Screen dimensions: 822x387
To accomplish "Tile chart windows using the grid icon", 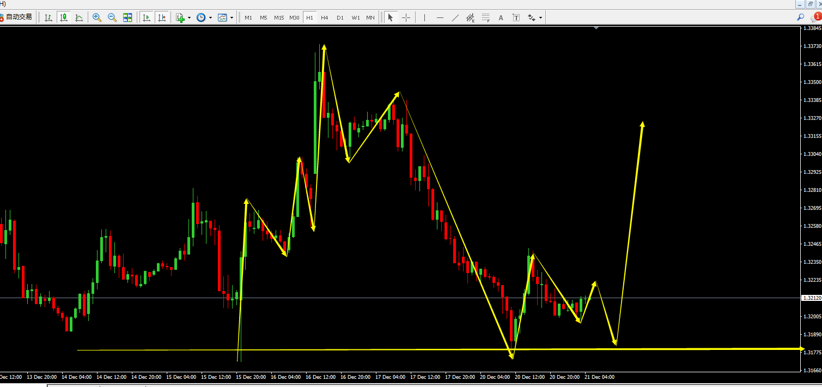I will pyautogui.click(x=127, y=17).
